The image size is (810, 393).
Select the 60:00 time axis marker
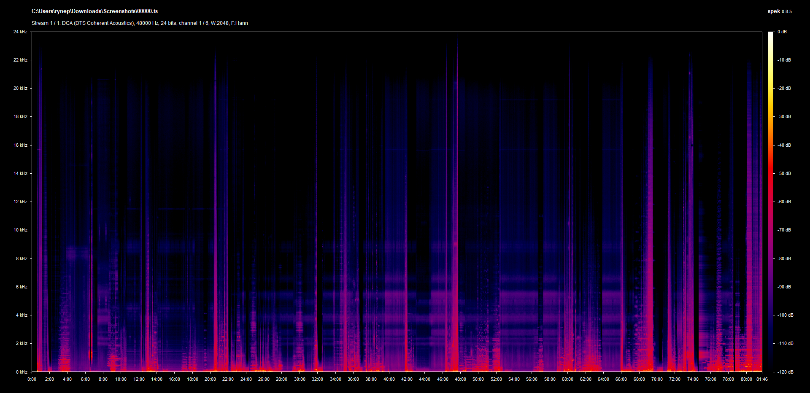coord(567,379)
